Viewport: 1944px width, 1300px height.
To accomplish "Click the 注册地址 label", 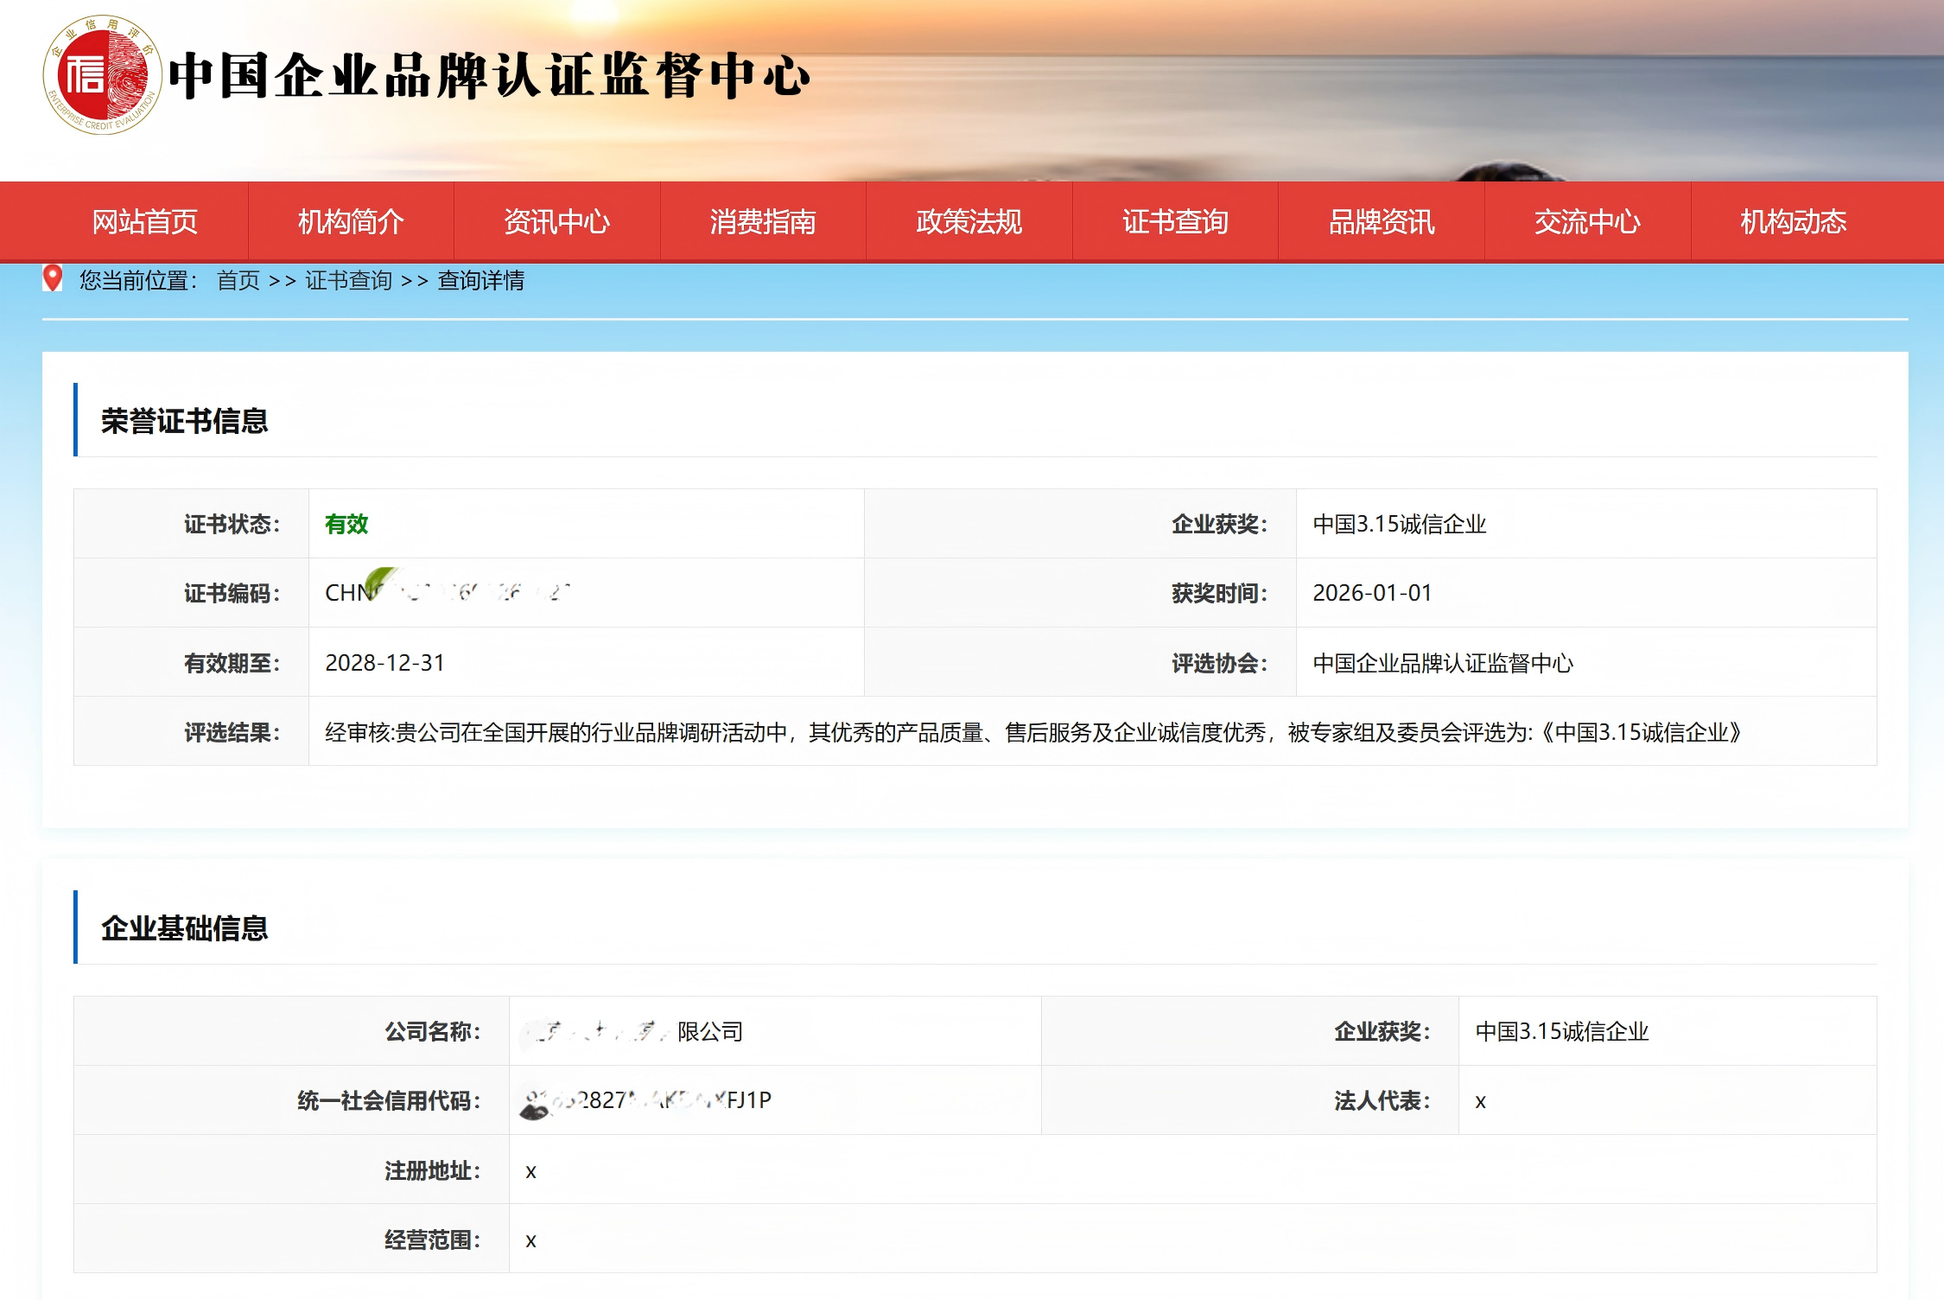I will 433,1170.
